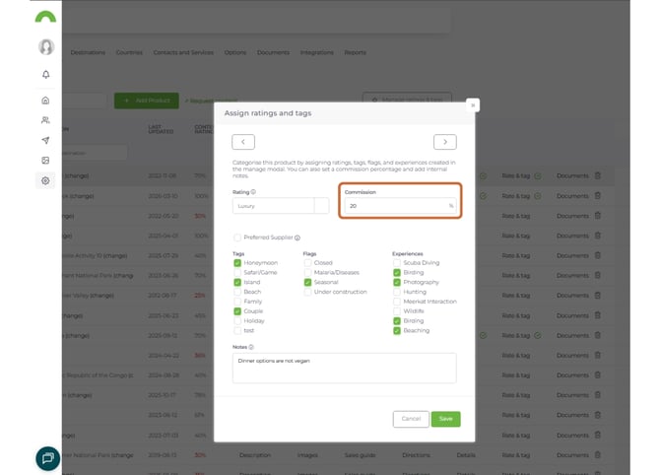The height and width of the screenshot is (475, 660).
Task: Open the user profile avatar
Action: coord(46,46)
